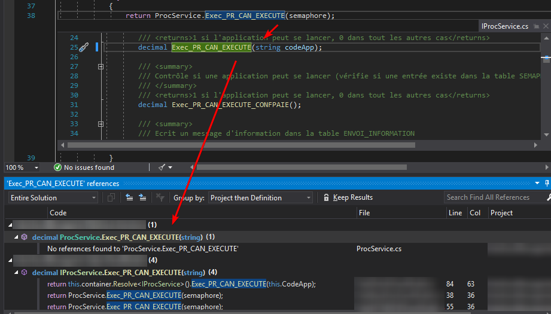
Task: Sort references by the Project column header
Action: 501,213
